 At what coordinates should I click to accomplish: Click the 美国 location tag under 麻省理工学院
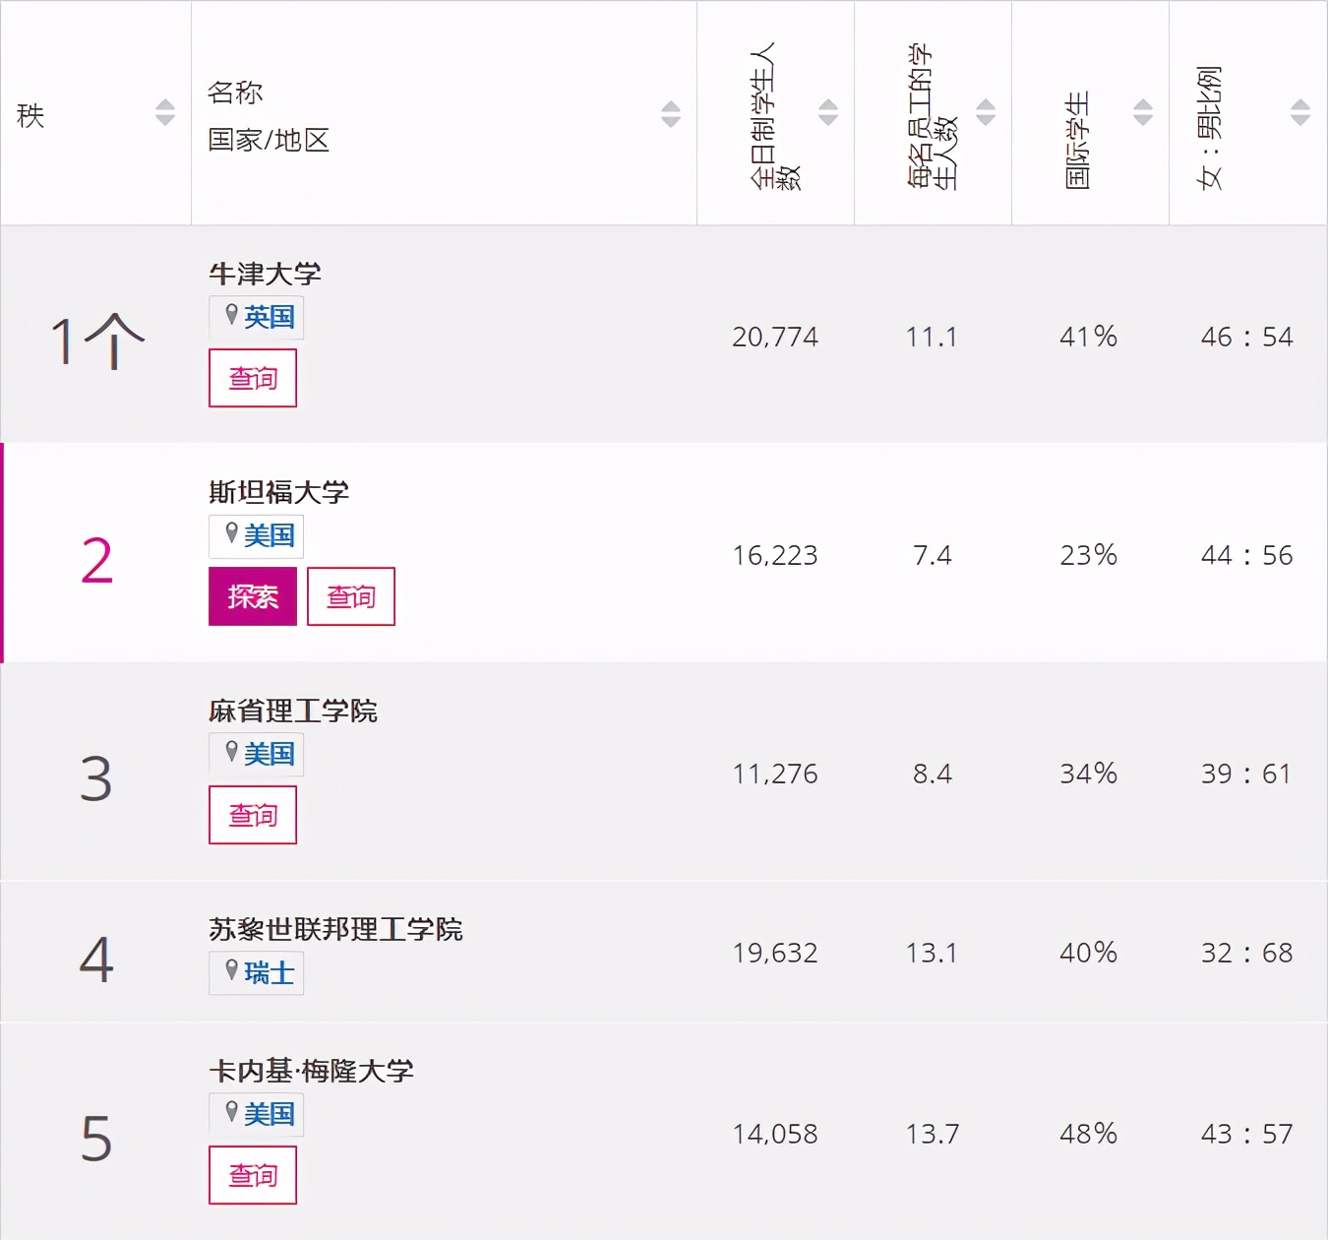pos(257,754)
